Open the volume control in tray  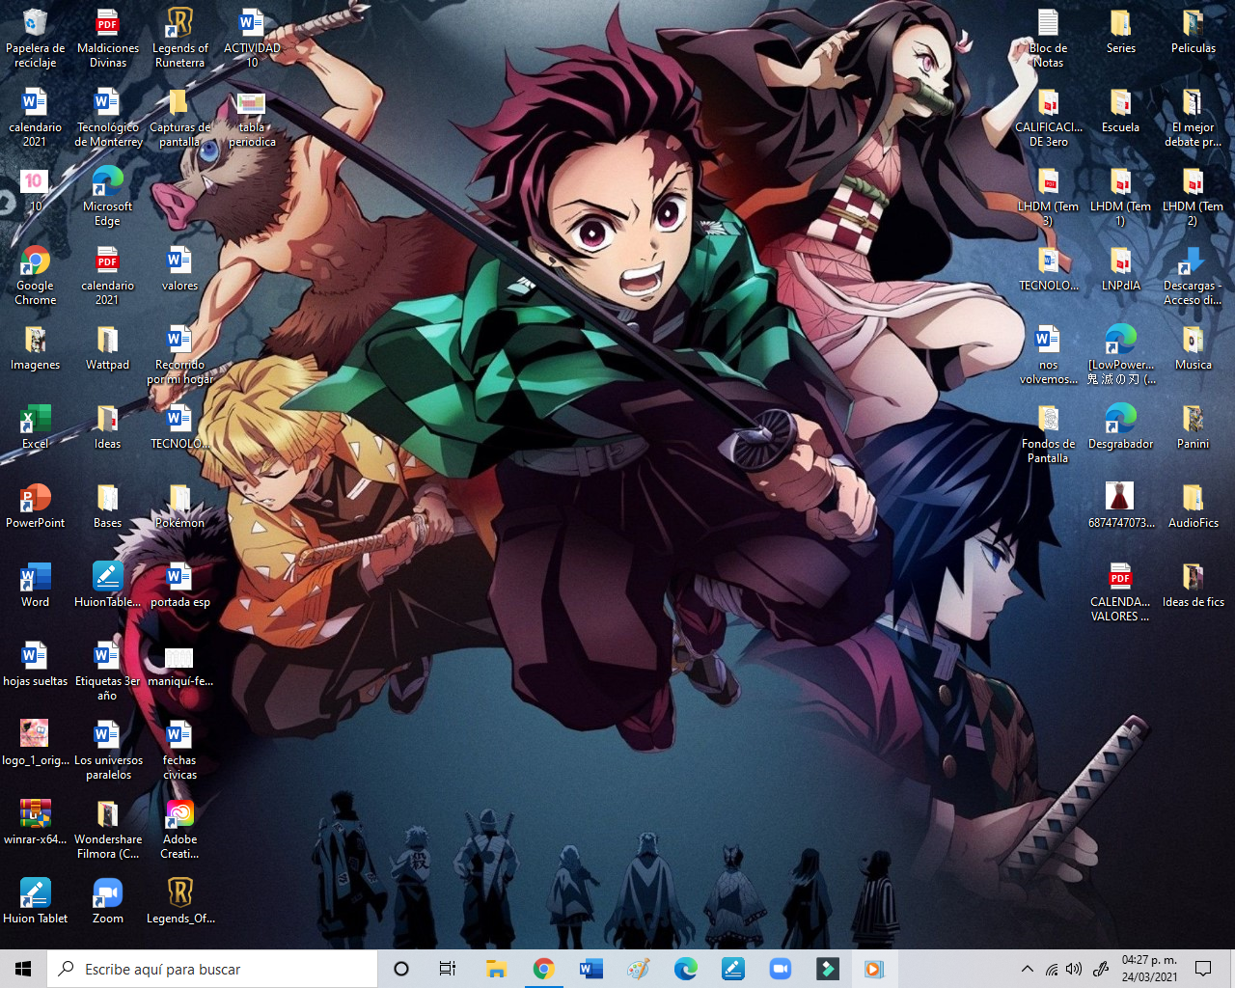click(1074, 969)
